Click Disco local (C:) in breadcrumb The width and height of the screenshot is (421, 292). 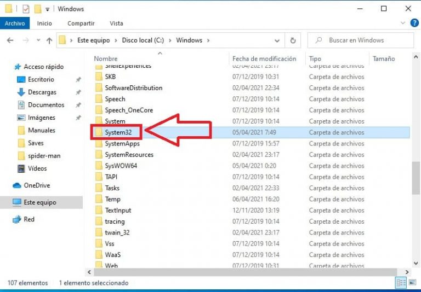click(x=143, y=40)
